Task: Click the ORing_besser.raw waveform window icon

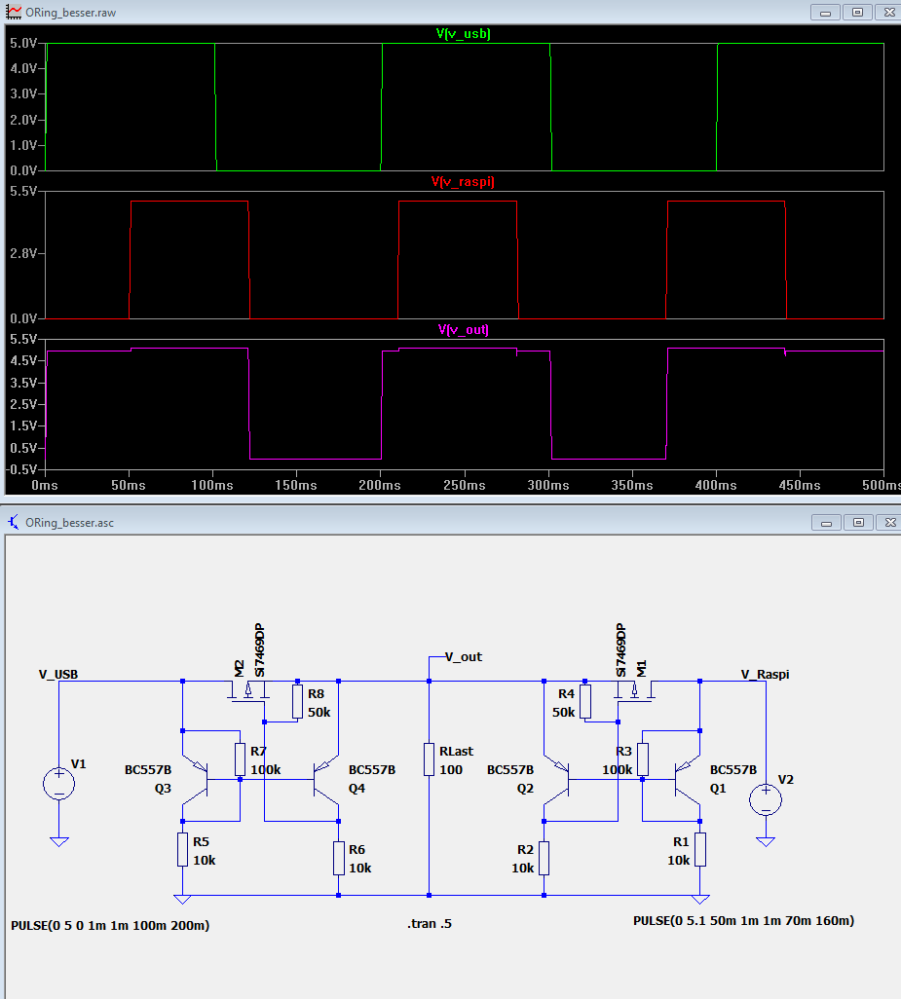Action: tap(14, 12)
